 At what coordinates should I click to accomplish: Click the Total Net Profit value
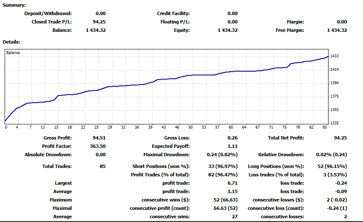(340, 138)
